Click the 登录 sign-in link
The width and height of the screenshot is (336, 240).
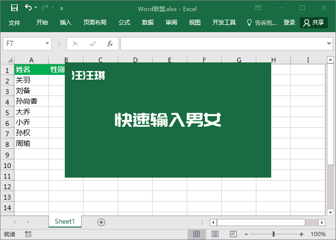289,22
